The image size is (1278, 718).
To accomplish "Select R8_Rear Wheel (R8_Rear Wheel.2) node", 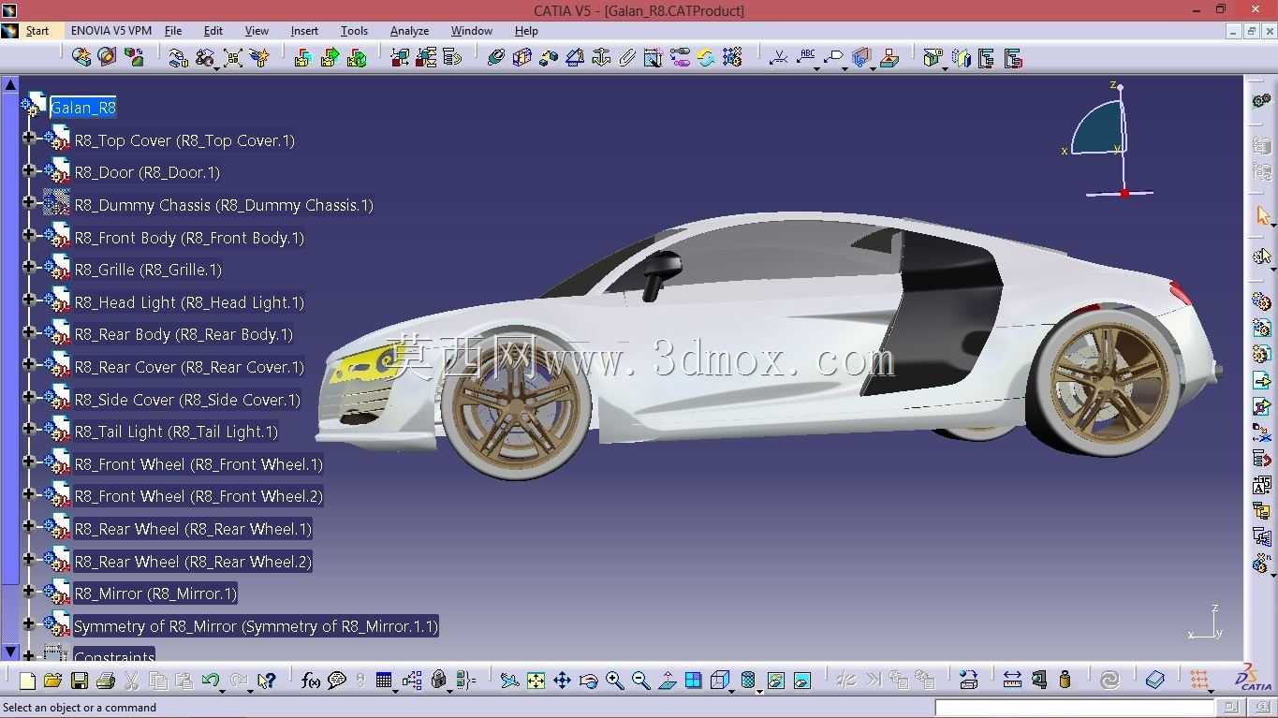I will (x=193, y=562).
